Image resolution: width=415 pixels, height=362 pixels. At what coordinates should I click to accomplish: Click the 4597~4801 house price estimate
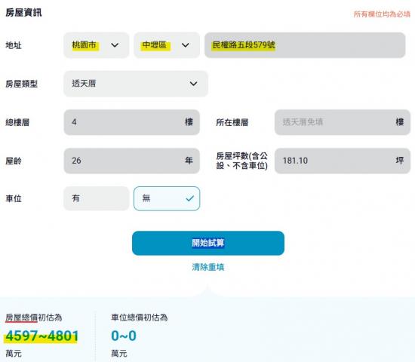pos(42,336)
